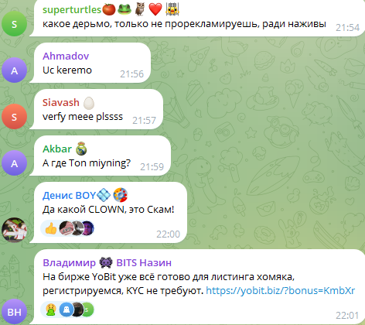Screen dimensions: 365x325
Task: Open Akbar's purple A avatar
Action: coord(14,163)
